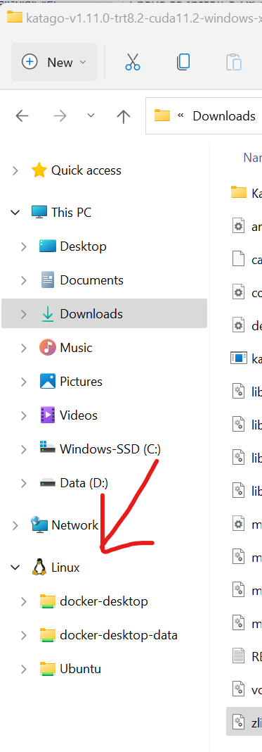This screenshot has height=752, width=262.
Task: Open recent locations dropdown chevron
Action: click(x=91, y=115)
